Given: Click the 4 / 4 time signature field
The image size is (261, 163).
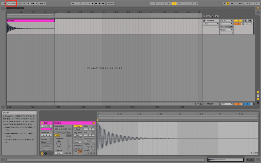Looking at the screenshot, I should [x=26, y=3].
